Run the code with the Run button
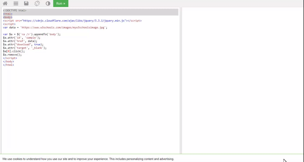This screenshot has height=162, width=304. tap(61, 3)
